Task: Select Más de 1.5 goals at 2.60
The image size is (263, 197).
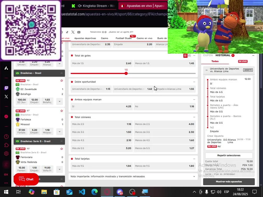Action: click(101, 63)
